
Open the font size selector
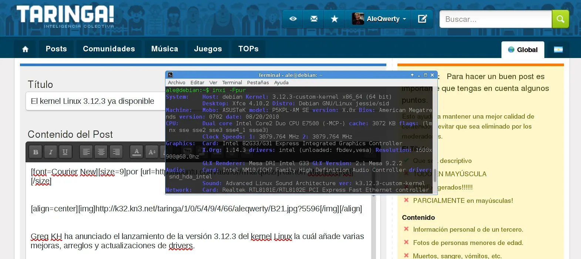click(151, 152)
